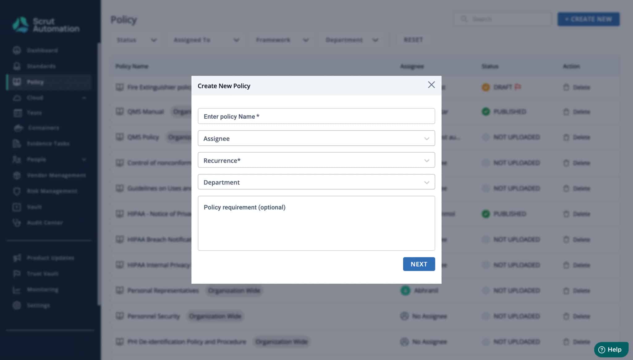This screenshot has width=633, height=360.
Task: Click the Personnel Security book icon
Action: point(120,316)
